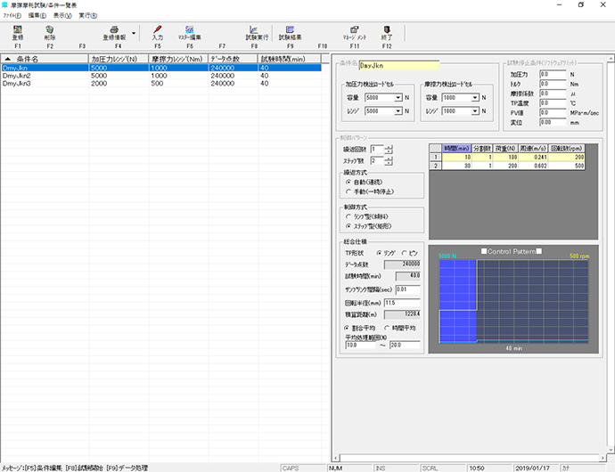Sort by 試験時間(min) column header
The width and height of the screenshot is (615, 472).
[290, 59]
